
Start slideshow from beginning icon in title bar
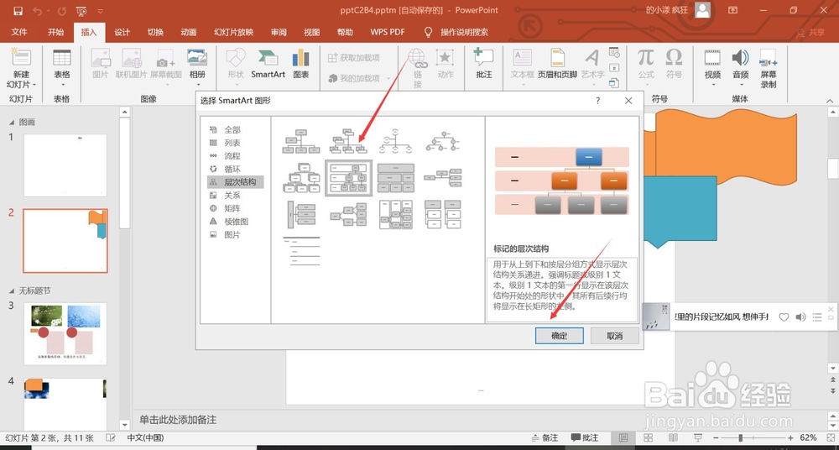pyautogui.click(x=81, y=11)
